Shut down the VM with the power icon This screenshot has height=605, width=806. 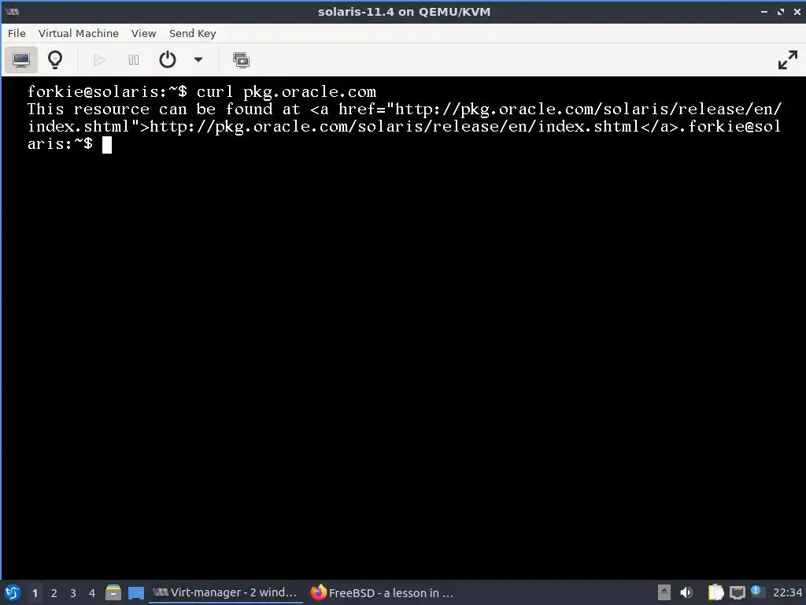tap(168, 60)
